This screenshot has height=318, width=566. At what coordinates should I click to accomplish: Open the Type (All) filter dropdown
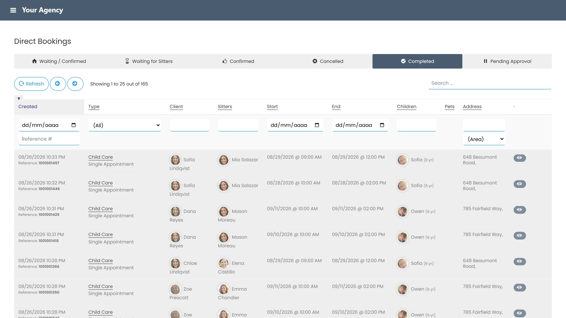point(125,125)
